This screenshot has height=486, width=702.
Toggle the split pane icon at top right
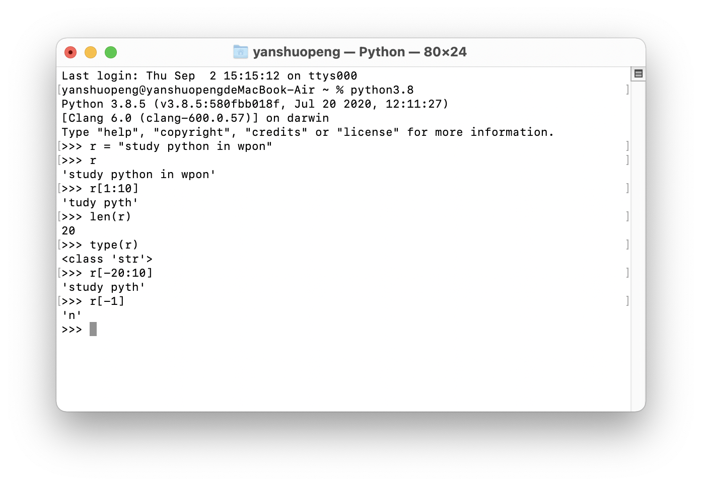[638, 74]
